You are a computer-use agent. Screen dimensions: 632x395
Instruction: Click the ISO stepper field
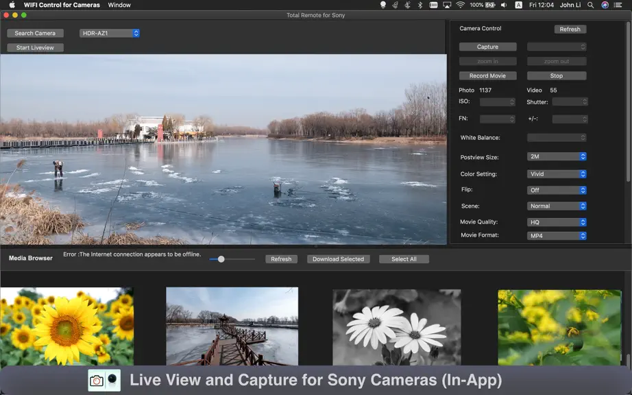point(498,102)
